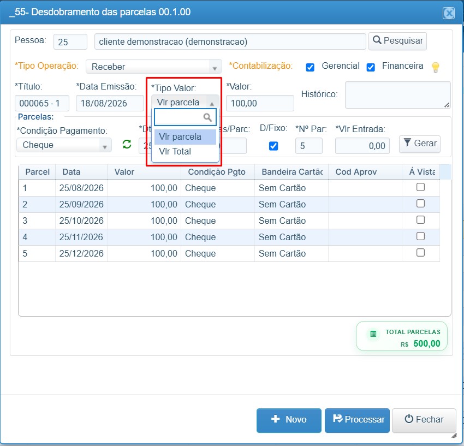Click the Condição Pgto column header
Screen dimensions: 464x446
tap(218, 172)
